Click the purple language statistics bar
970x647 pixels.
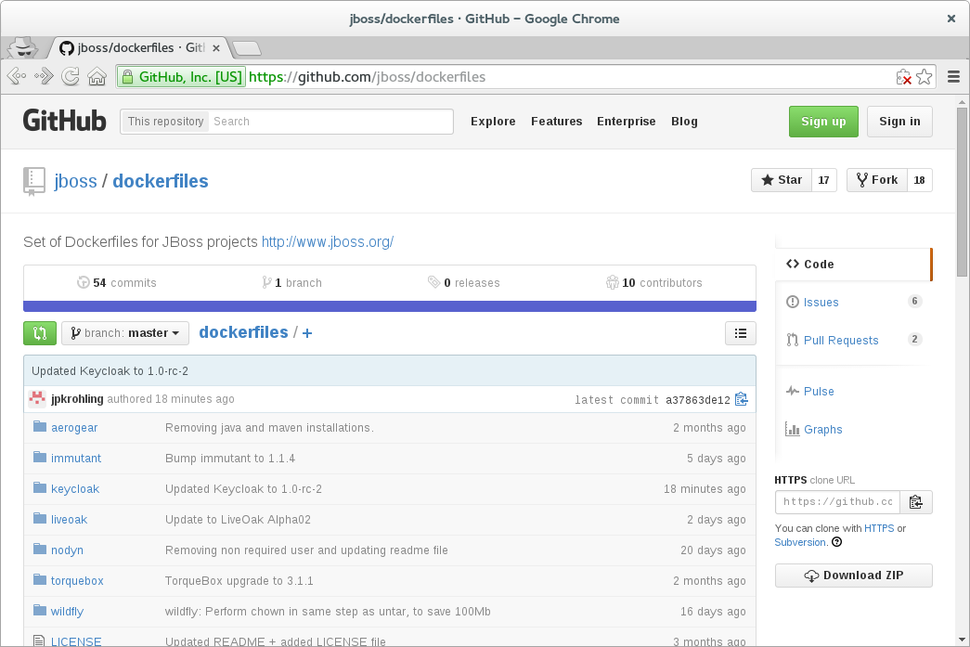pyautogui.click(x=390, y=306)
